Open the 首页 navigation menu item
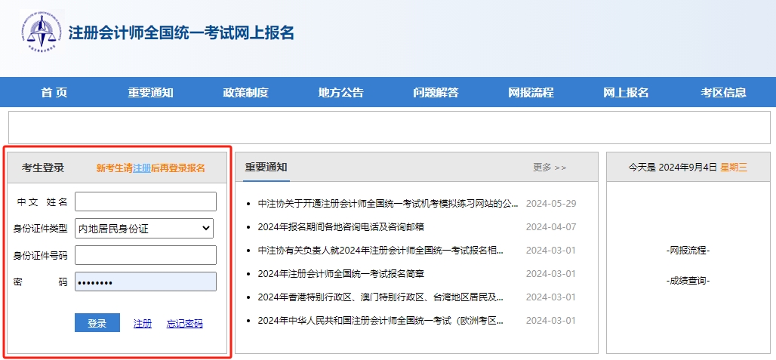 [x=54, y=93]
